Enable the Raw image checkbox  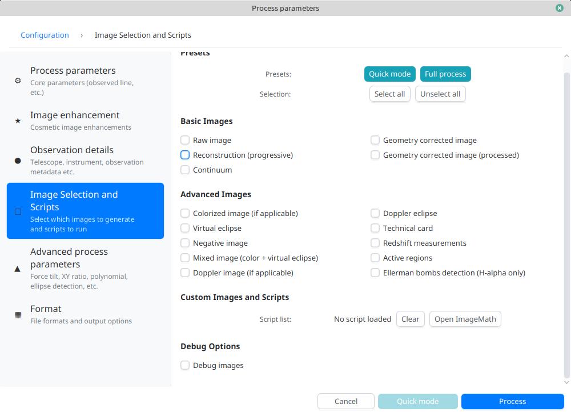[x=185, y=140]
